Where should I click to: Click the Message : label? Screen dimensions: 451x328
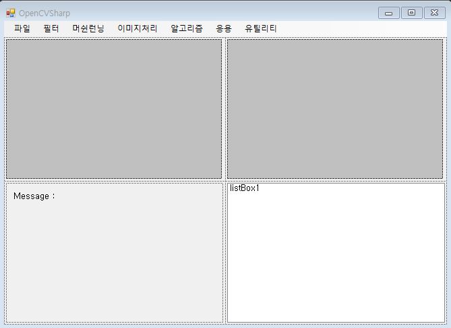point(34,196)
